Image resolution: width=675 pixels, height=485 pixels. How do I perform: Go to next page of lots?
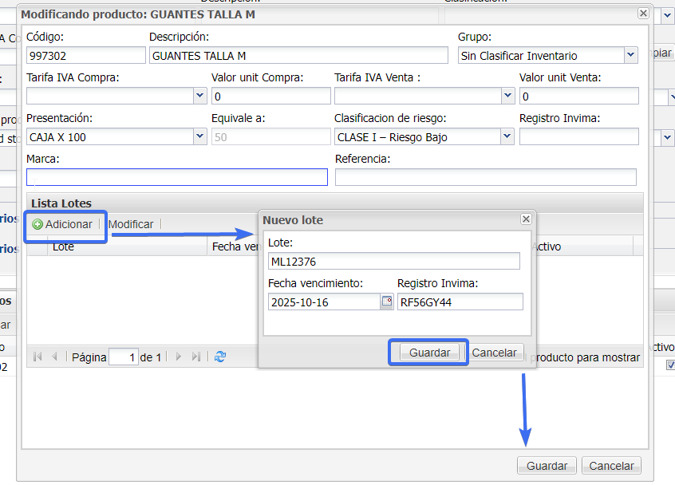pos(179,357)
